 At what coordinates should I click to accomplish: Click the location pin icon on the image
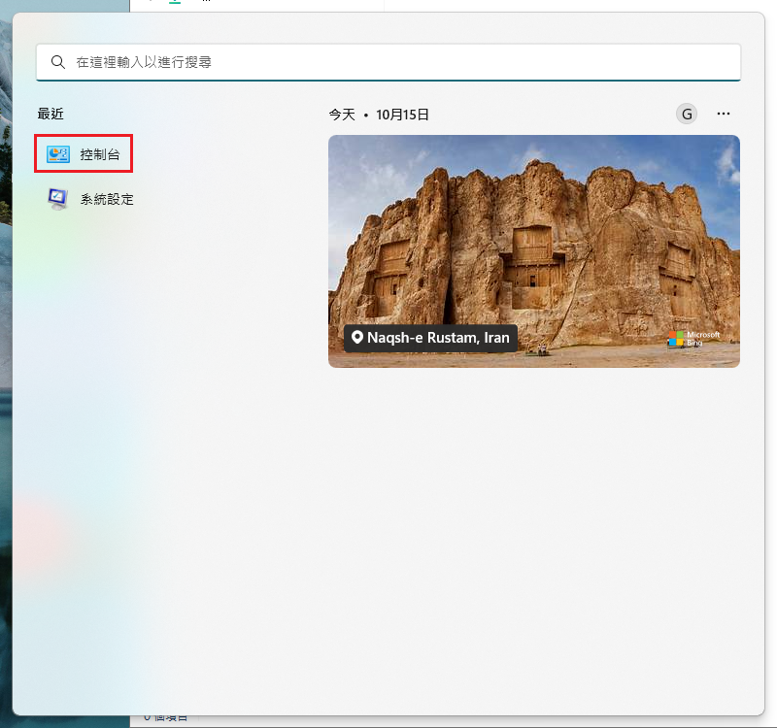[356, 338]
